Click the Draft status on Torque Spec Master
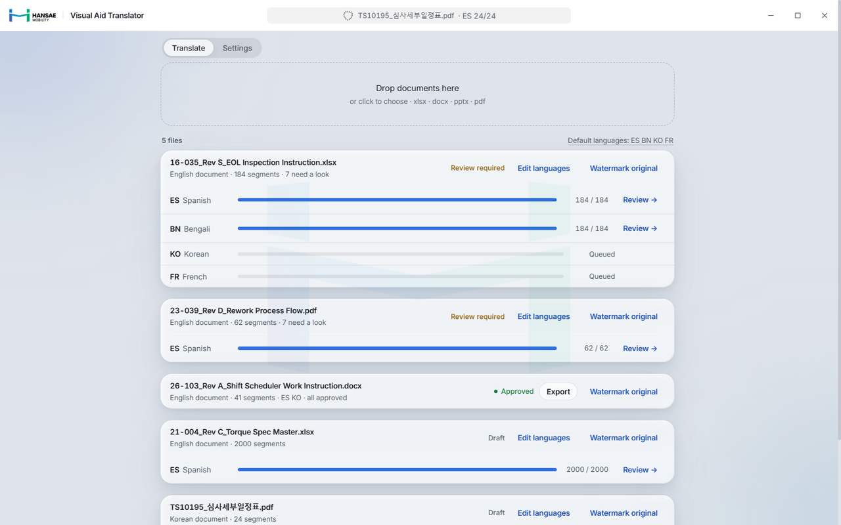841x525 pixels. [x=497, y=438]
